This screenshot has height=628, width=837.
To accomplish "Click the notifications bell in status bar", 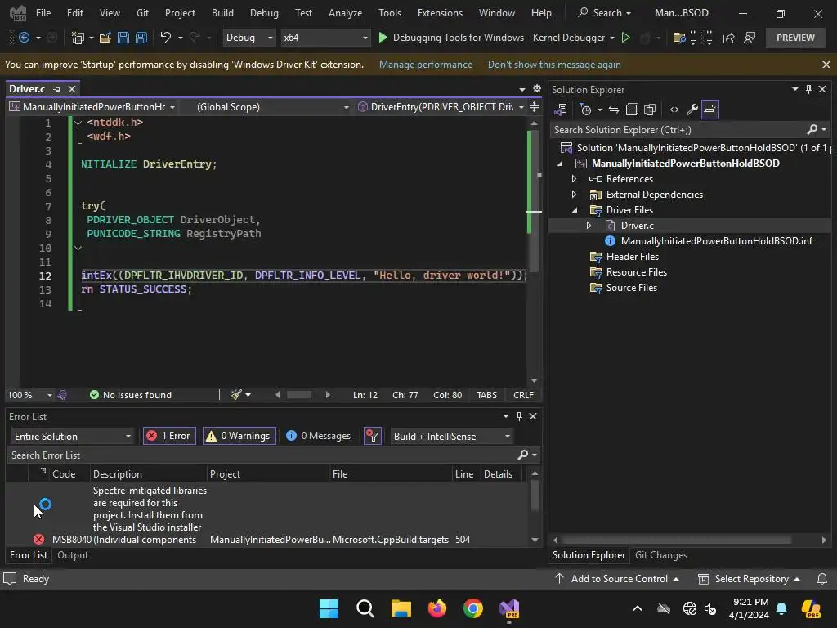I will (822, 579).
